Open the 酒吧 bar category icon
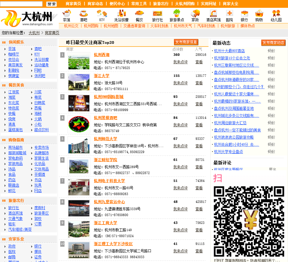The height and width of the screenshot is (262, 288). pyautogui.click(x=83, y=14)
